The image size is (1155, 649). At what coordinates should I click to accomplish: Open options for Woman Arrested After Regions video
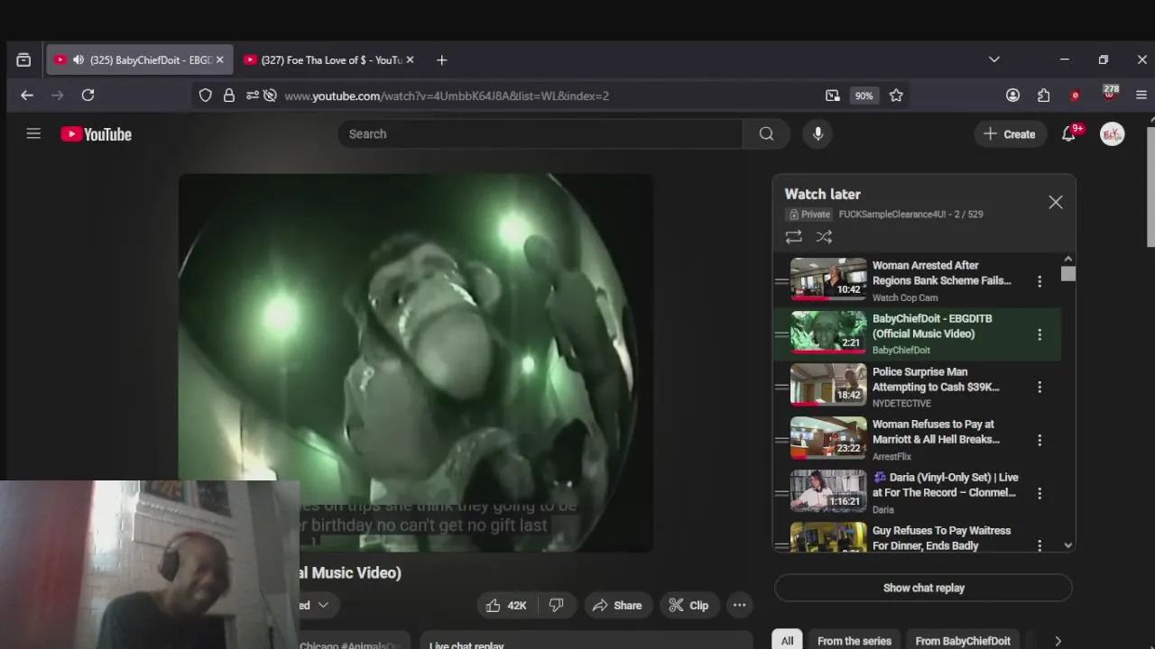pos(1039,281)
